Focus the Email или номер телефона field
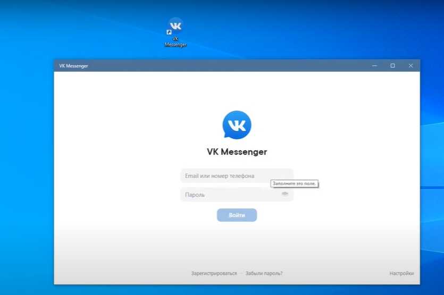The image size is (444, 295). click(237, 176)
